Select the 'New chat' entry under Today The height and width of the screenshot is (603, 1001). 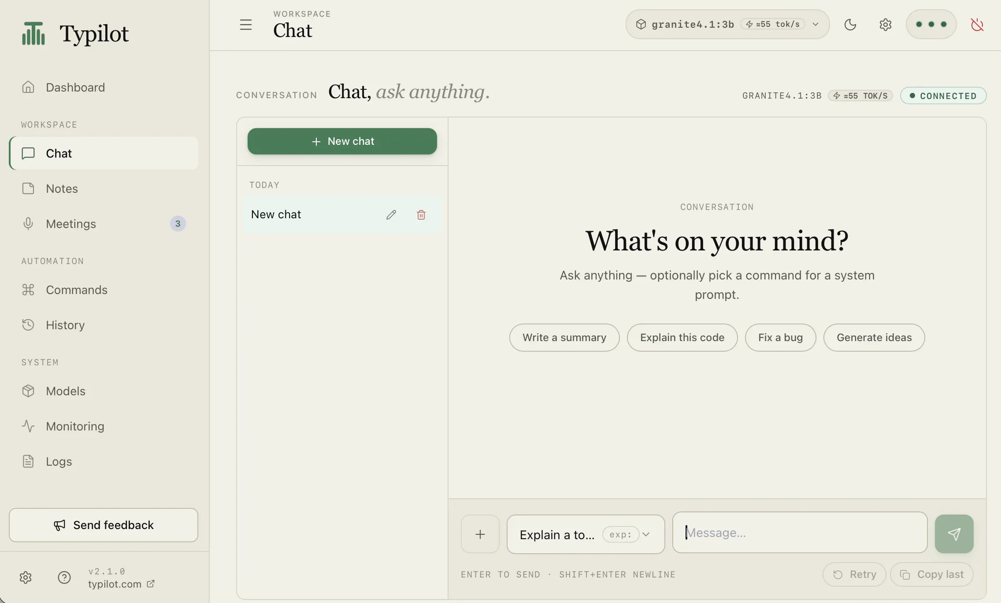tap(342, 214)
